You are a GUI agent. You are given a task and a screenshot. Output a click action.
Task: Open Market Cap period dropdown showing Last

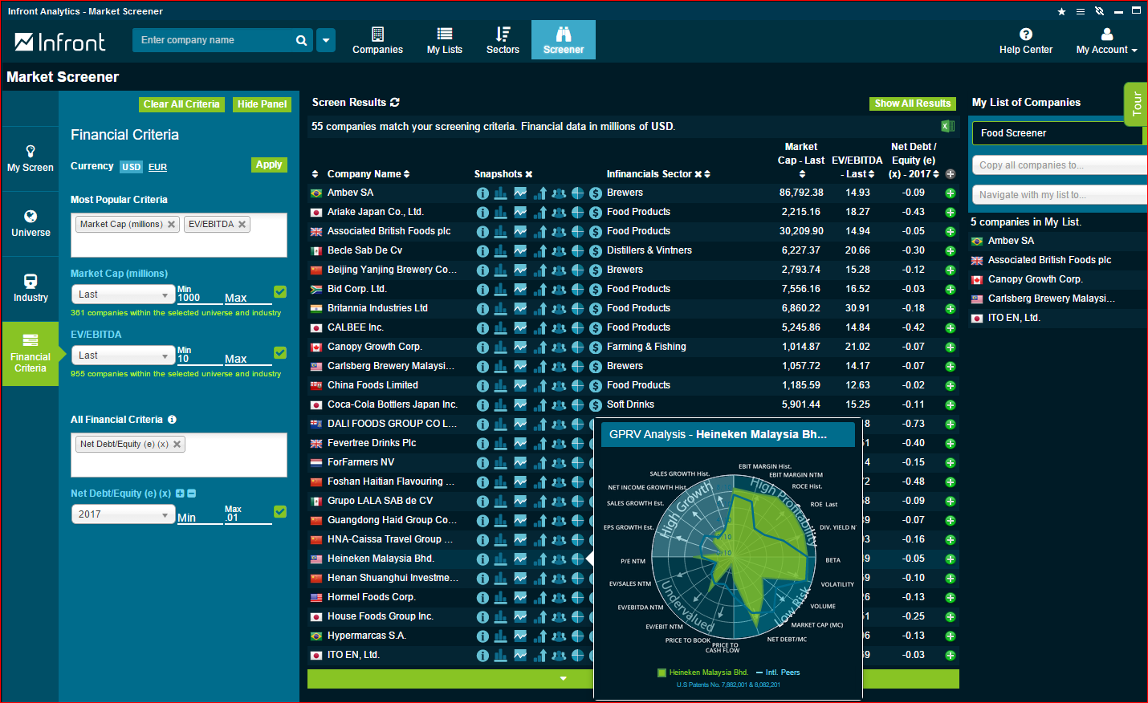click(x=124, y=295)
